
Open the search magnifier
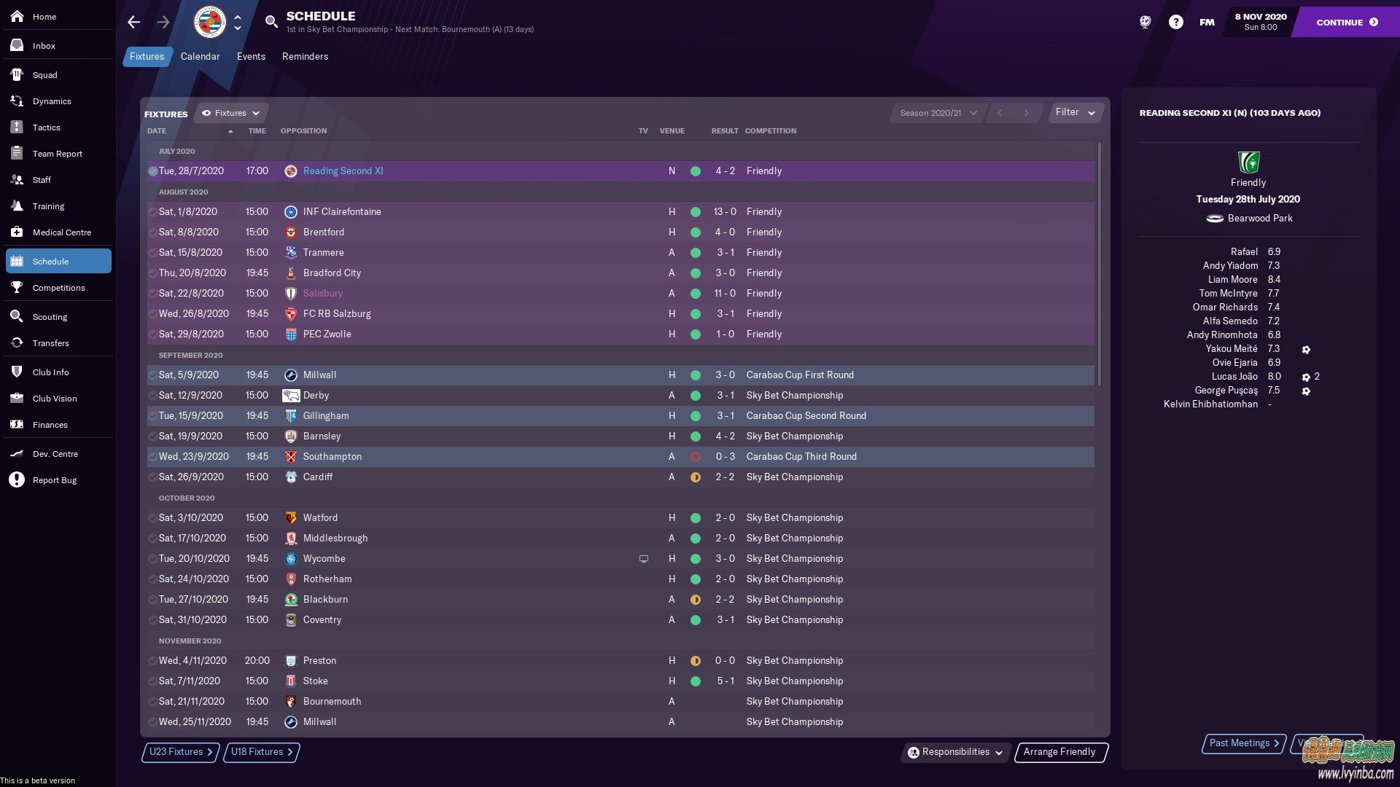pos(271,22)
